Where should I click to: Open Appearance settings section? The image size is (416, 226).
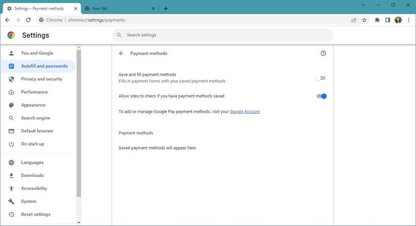tap(33, 105)
